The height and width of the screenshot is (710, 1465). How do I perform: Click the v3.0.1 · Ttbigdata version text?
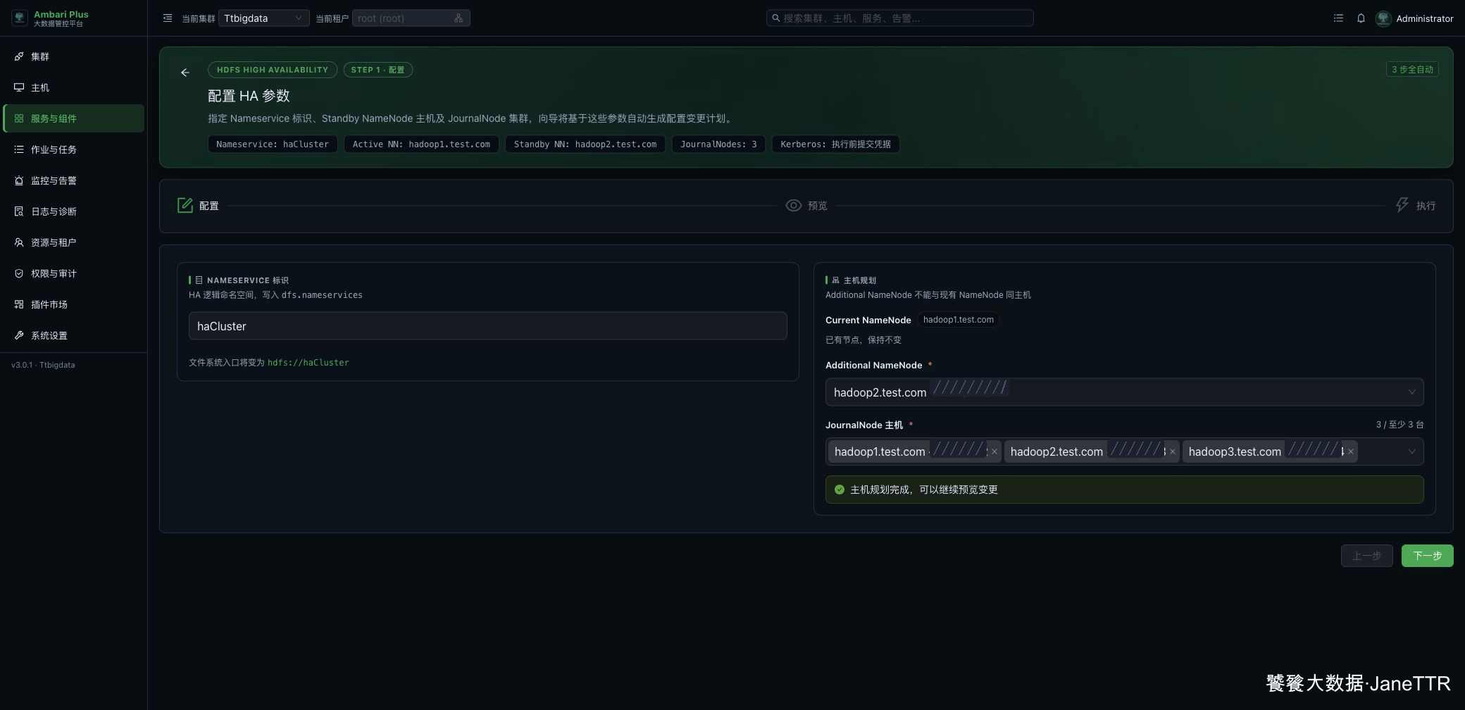click(43, 365)
